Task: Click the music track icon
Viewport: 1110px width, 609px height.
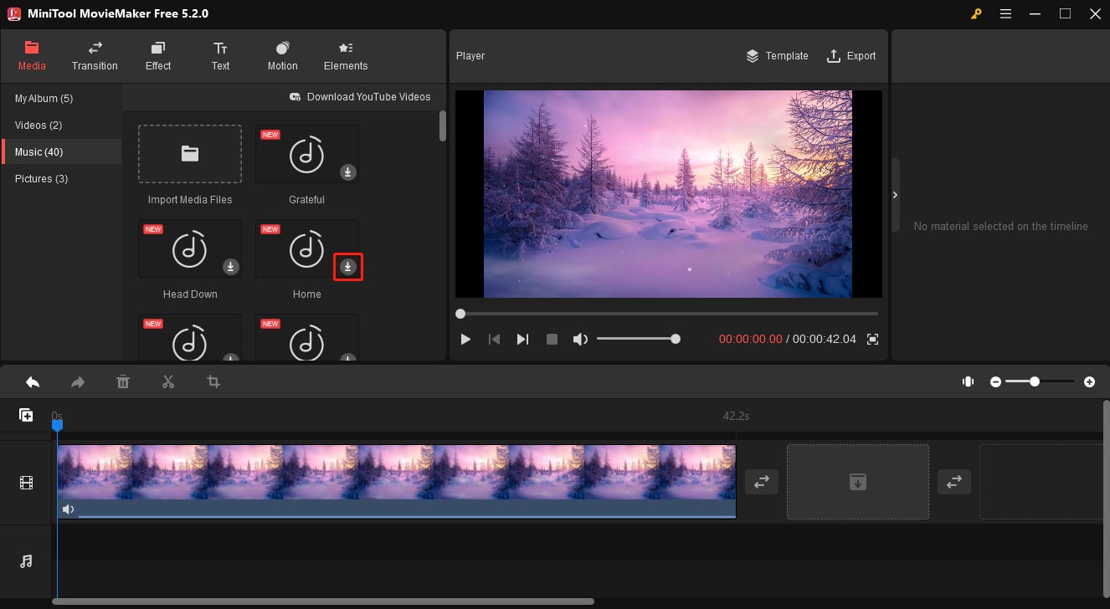Action: tap(27, 561)
